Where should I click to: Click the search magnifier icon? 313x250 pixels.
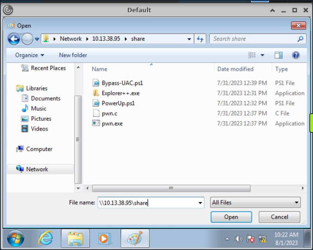299,38
